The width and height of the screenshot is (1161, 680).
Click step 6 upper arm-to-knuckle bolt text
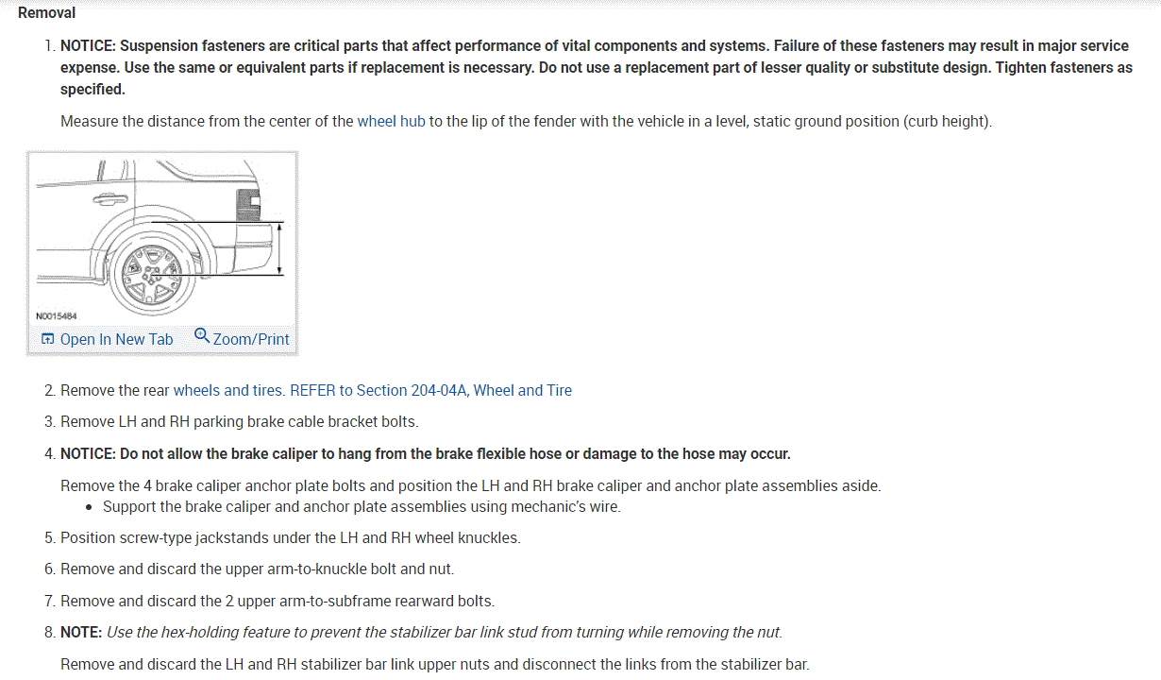257,569
